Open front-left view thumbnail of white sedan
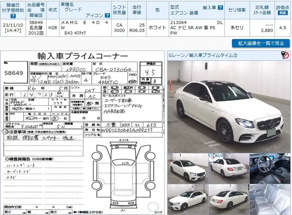 [x=188, y=169]
